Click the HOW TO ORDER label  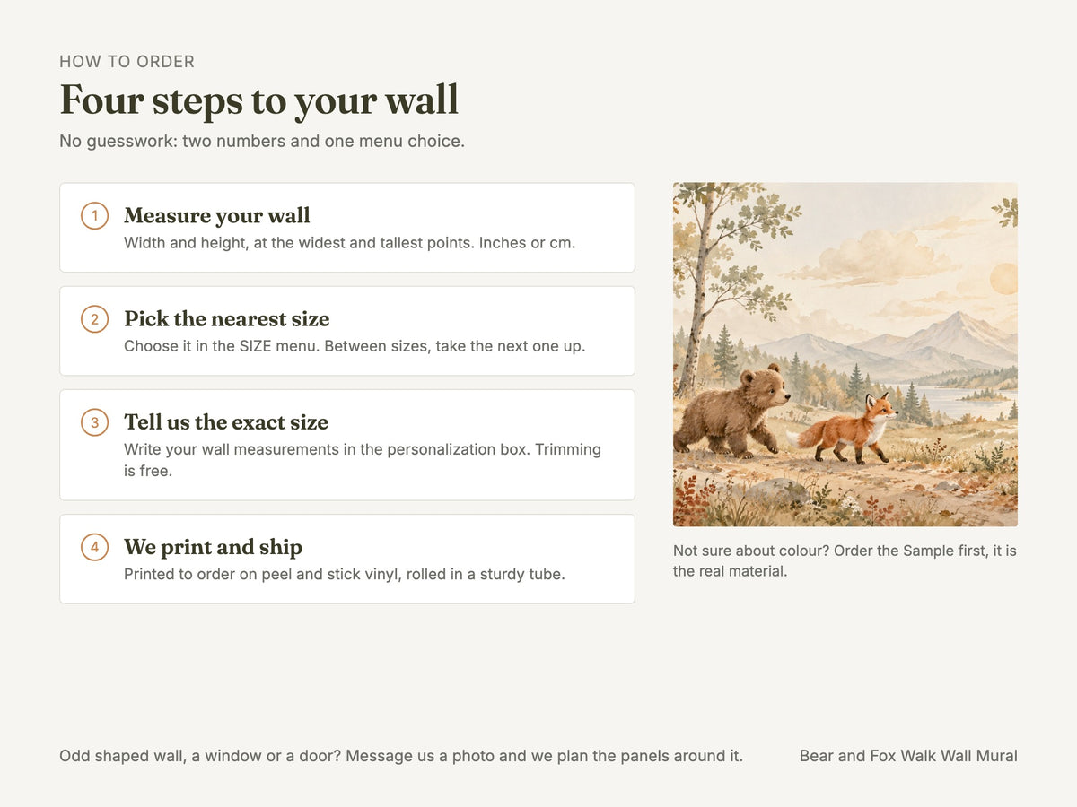[x=127, y=62]
